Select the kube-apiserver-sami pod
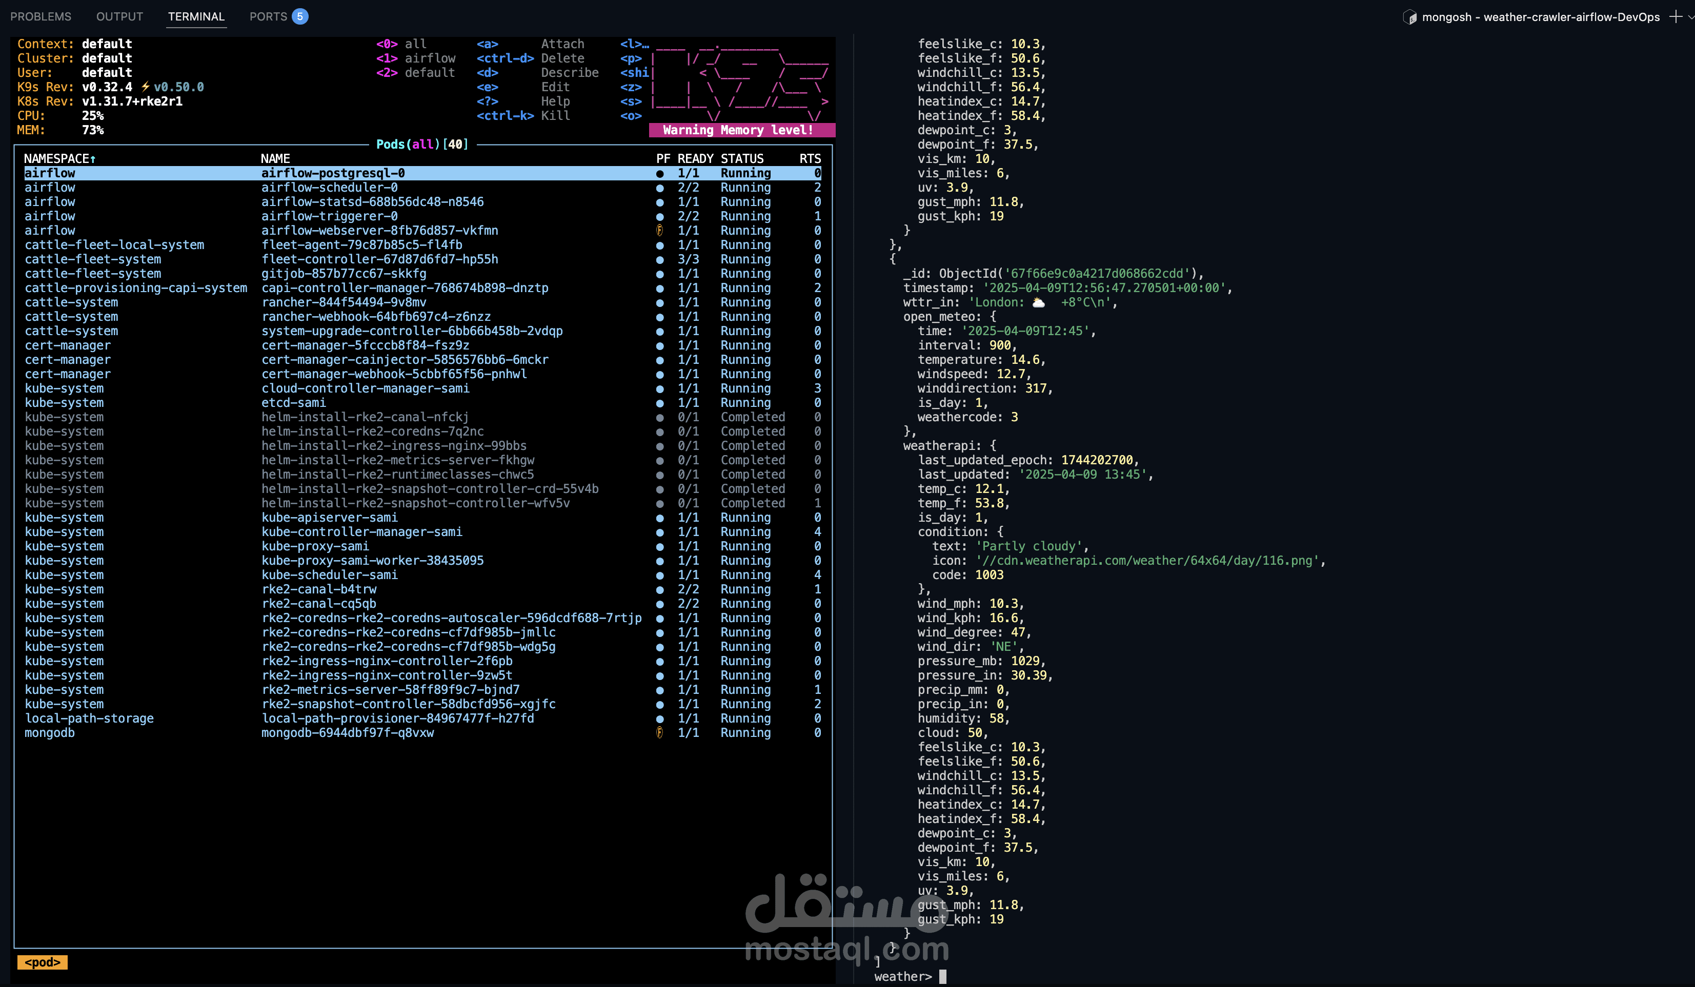Image resolution: width=1695 pixels, height=987 pixels. coord(330,518)
